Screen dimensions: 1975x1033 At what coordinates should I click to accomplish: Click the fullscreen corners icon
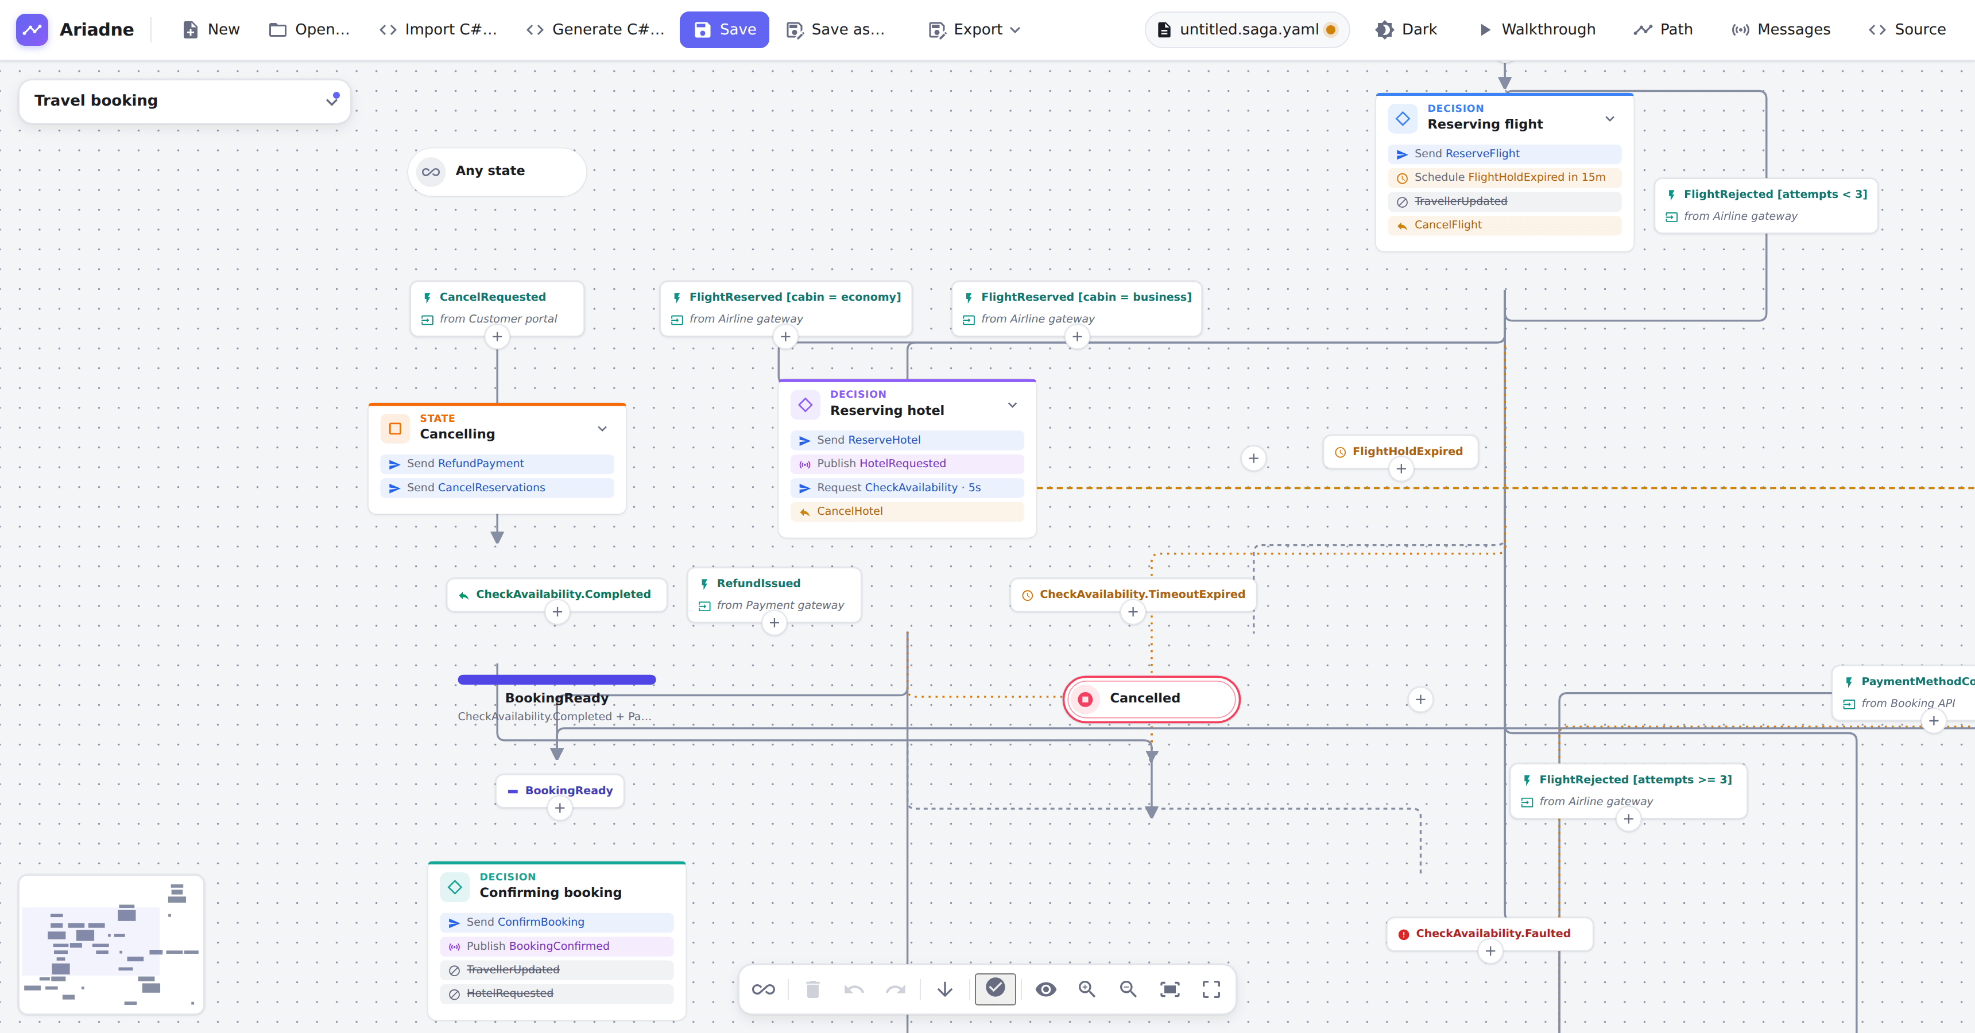tap(1211, 989)
